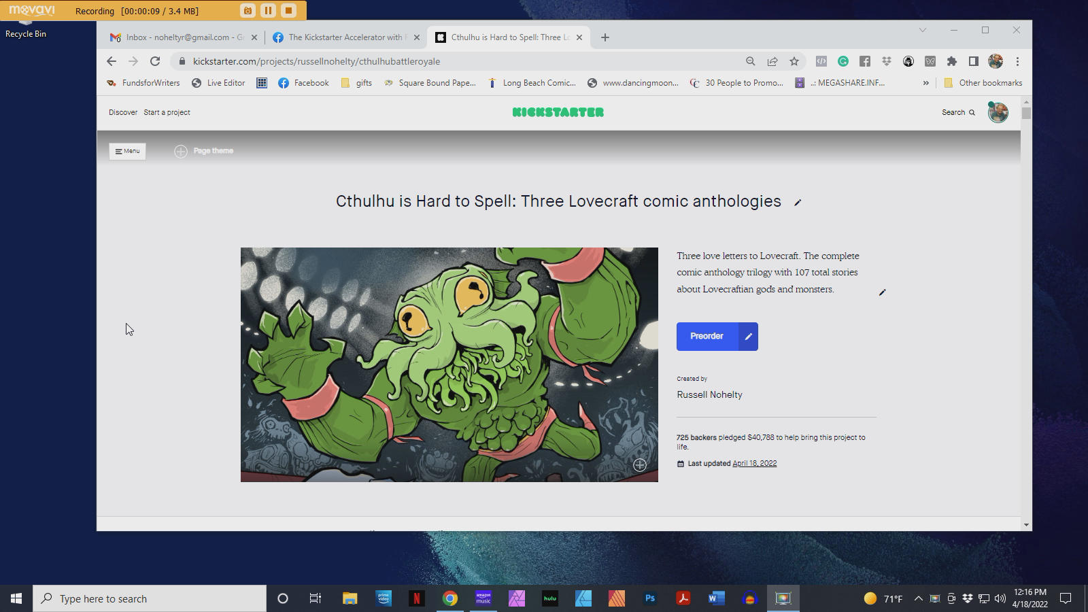Open the Facebook bookmark
This screenshot has width=1088, height=612.
pos(304,83)
